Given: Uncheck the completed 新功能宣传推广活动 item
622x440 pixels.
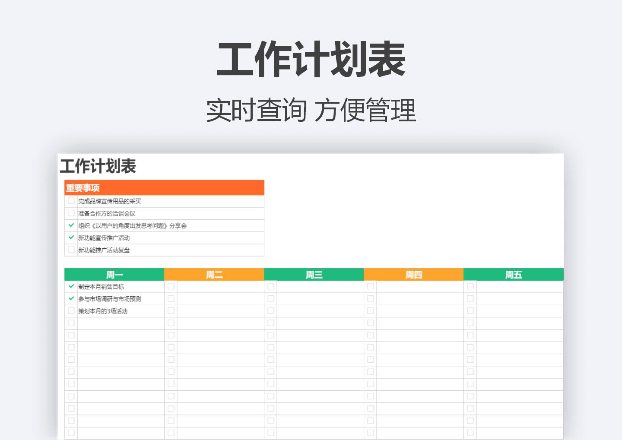Looking at the screenshot, I should (71, 237).
